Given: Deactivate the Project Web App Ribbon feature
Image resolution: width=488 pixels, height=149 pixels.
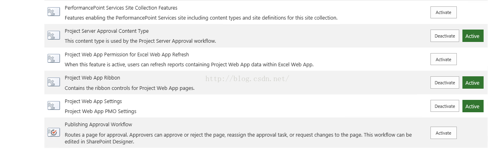Looking at the screenshot, I should [x=445, y=83].
